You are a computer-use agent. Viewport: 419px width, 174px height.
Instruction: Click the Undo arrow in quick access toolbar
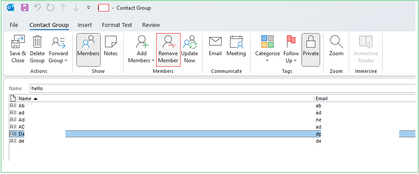click(x=38, y=8)
